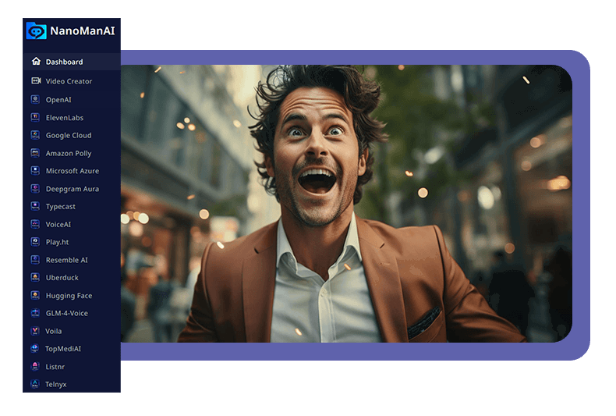Click the Amazon Polly sidebar icon
The width and height of the screenshot is (616, 416).
(36, 154)
